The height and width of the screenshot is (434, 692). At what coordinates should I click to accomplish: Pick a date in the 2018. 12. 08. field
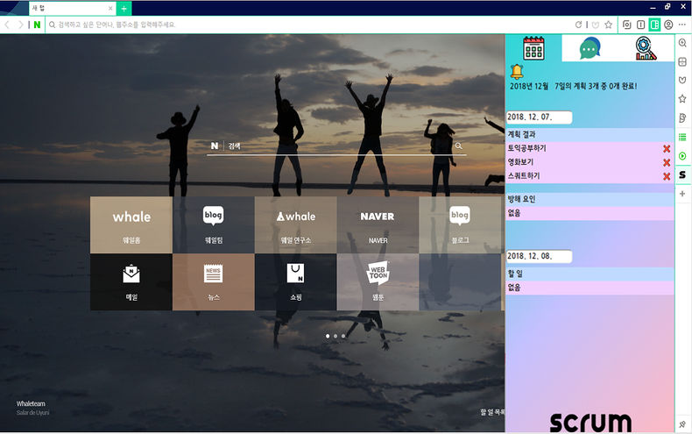coord(539,256)
